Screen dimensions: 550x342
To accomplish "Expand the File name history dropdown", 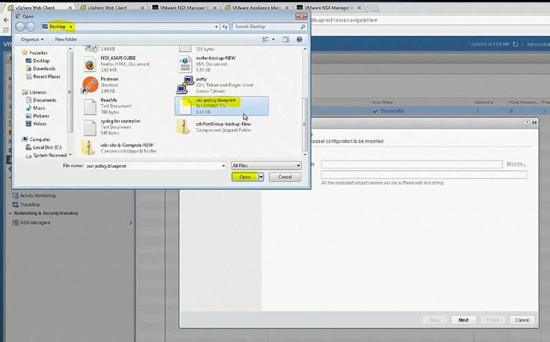I will [223, 166].
